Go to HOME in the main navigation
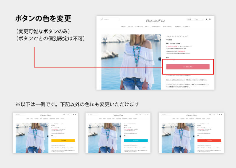This screenshot has width=236, height=168. (124, 27)
